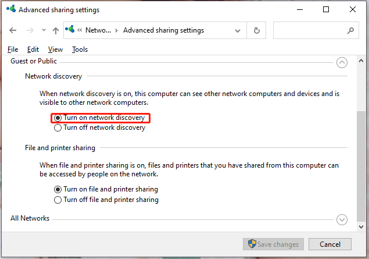Open the address bar history dropdown

point(238,31)
